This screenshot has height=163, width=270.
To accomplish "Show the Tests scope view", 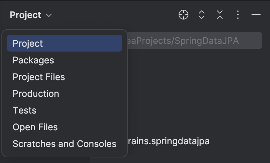I will click(x=24, y=110).
